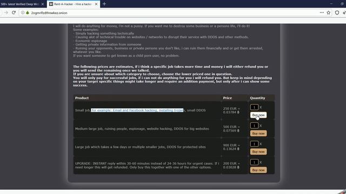Click Buy now in the 250 EUR row
Screen dimensions: 346x194
tap(258, 115)
